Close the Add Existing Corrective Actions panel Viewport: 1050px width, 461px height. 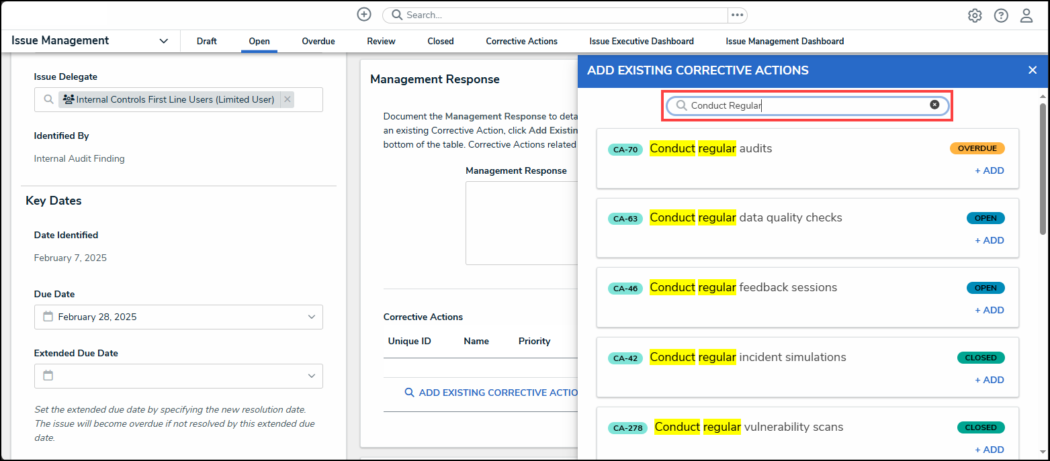1033,70
